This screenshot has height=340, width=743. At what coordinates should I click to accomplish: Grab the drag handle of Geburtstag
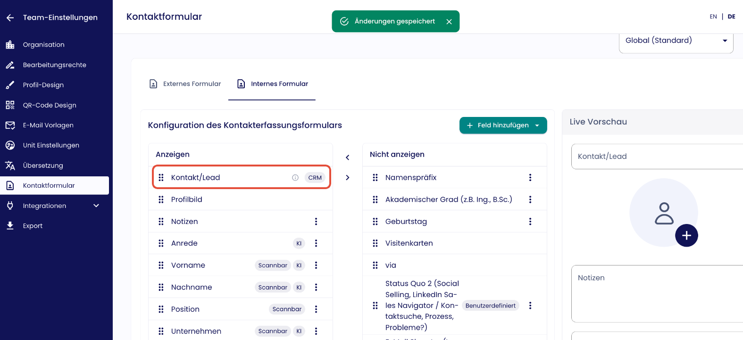click(x=375, y=222)
